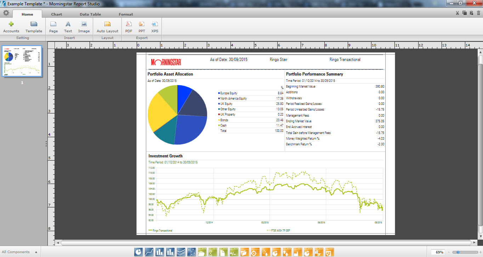Add the line chart component
The image size is (483, 257).
(149, 252)
